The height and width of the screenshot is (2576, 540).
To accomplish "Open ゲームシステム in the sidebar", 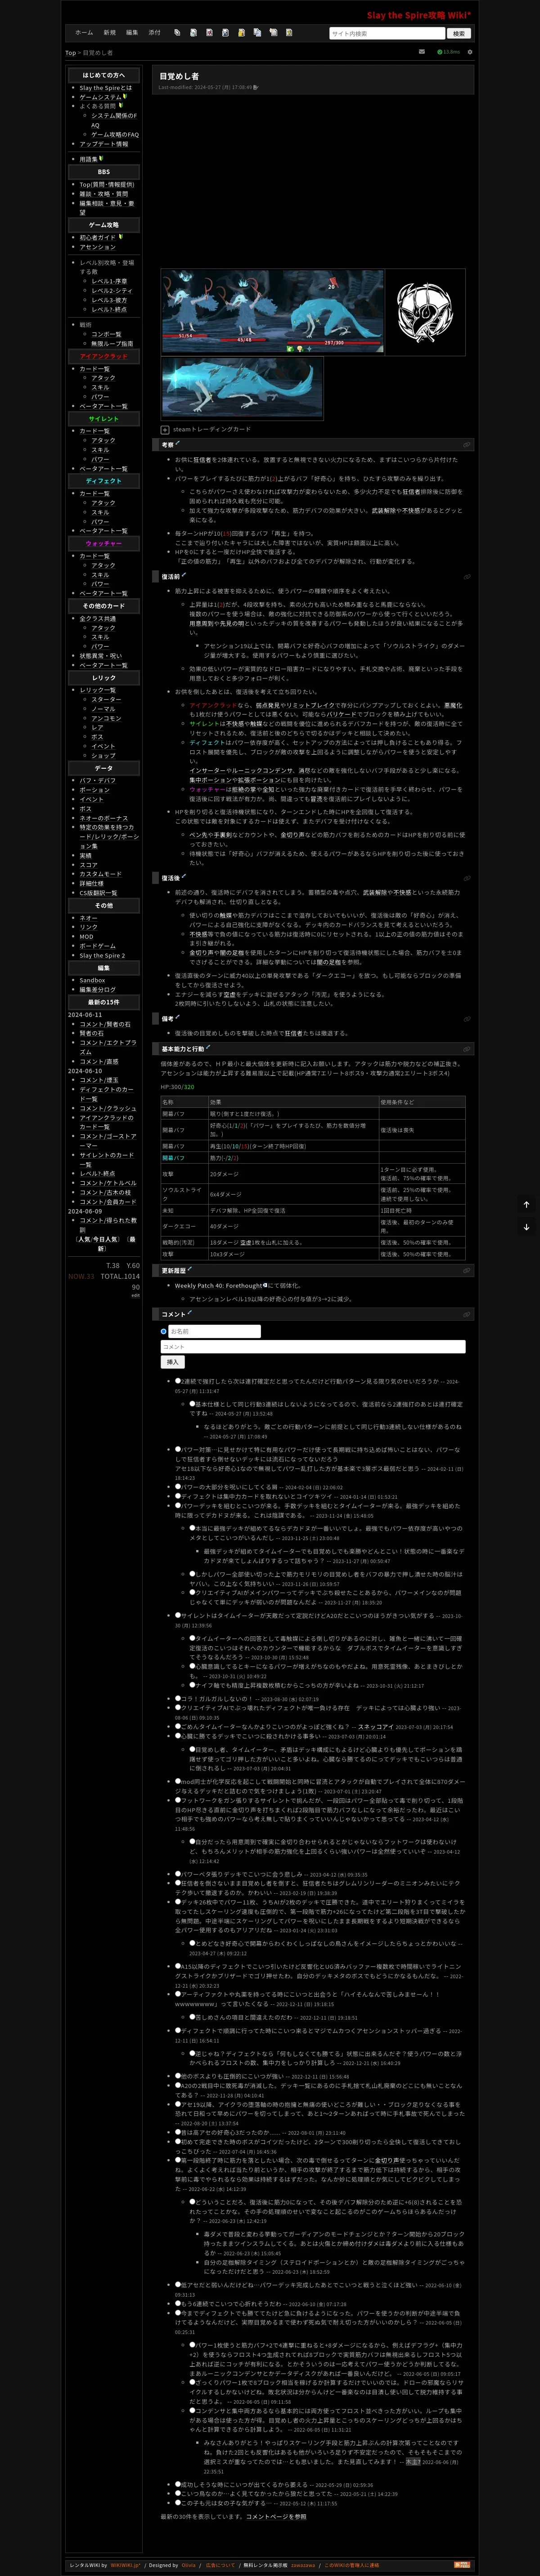I will pos(101,97).
